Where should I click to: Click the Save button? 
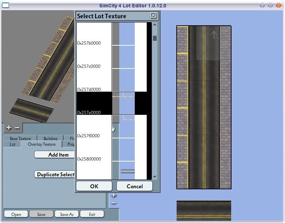point(41,214)
